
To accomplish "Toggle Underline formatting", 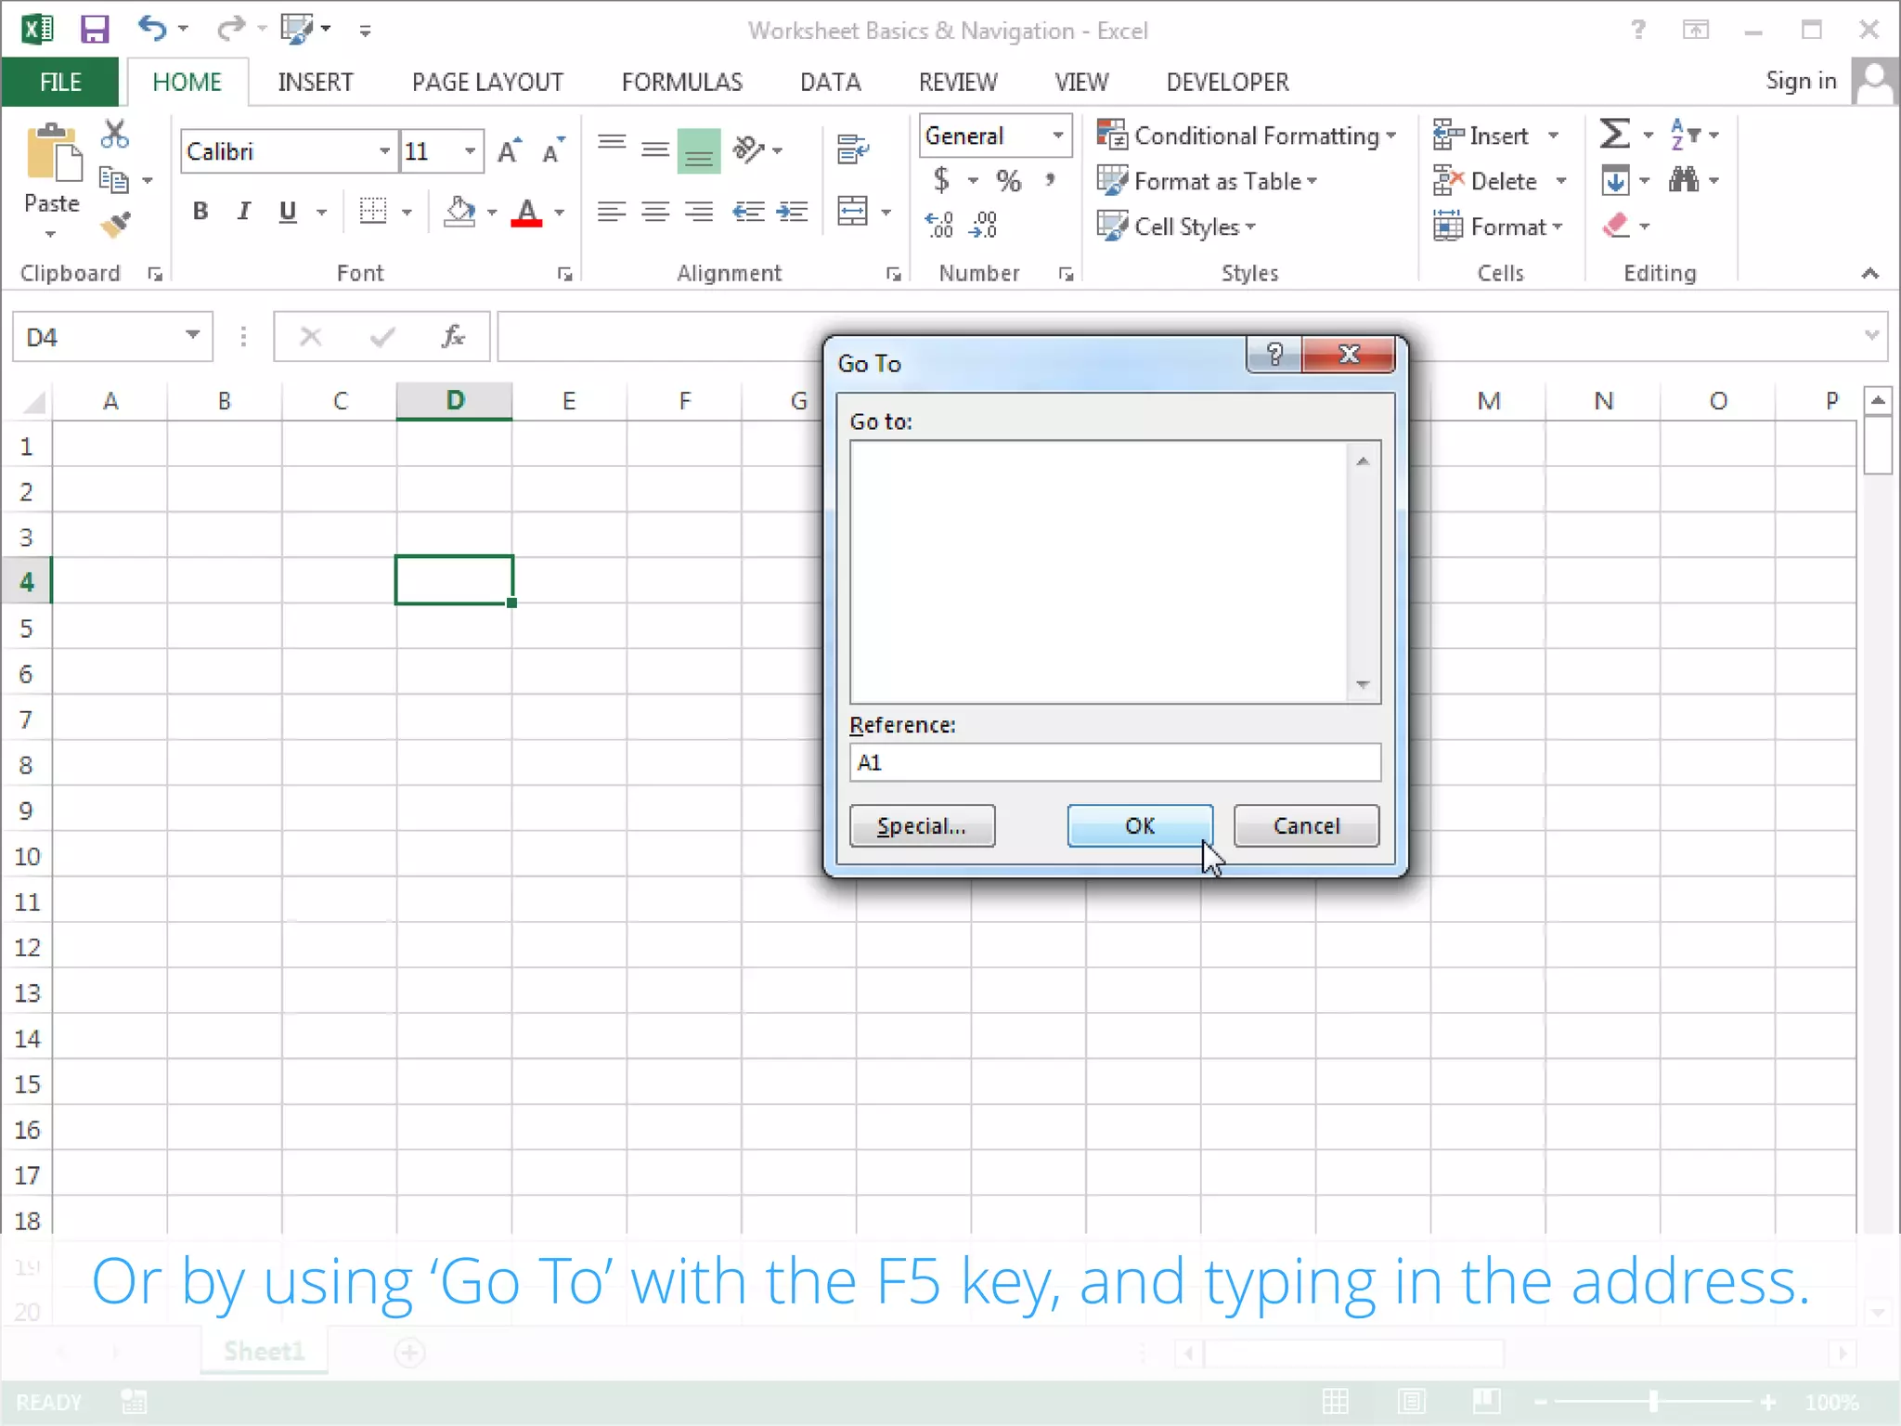I will (288, 212).
